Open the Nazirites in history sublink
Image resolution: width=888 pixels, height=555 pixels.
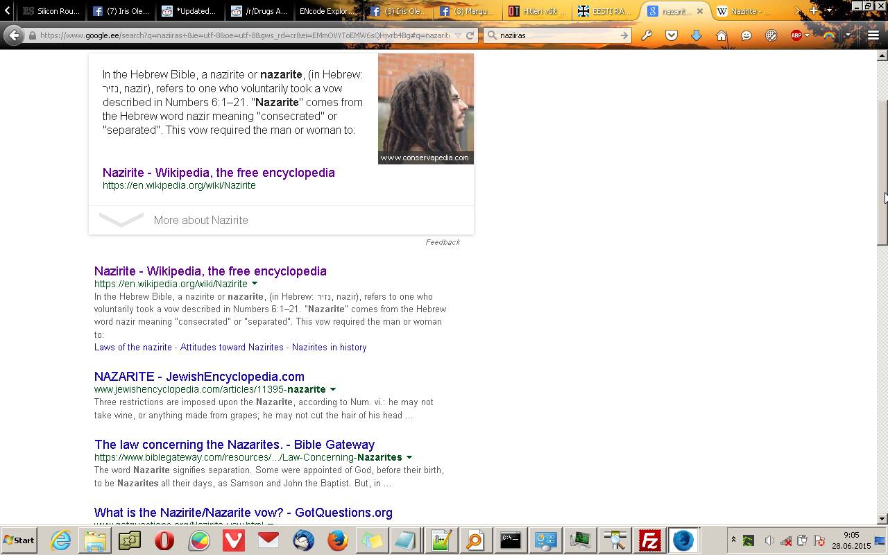329,347
